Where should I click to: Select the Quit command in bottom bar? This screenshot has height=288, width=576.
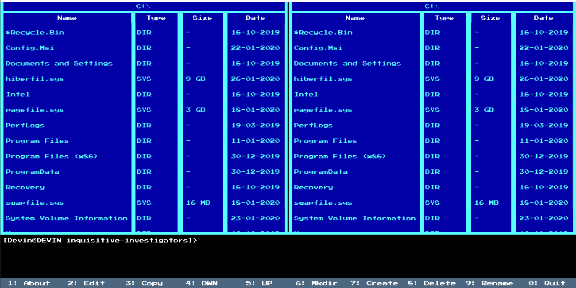547,283
